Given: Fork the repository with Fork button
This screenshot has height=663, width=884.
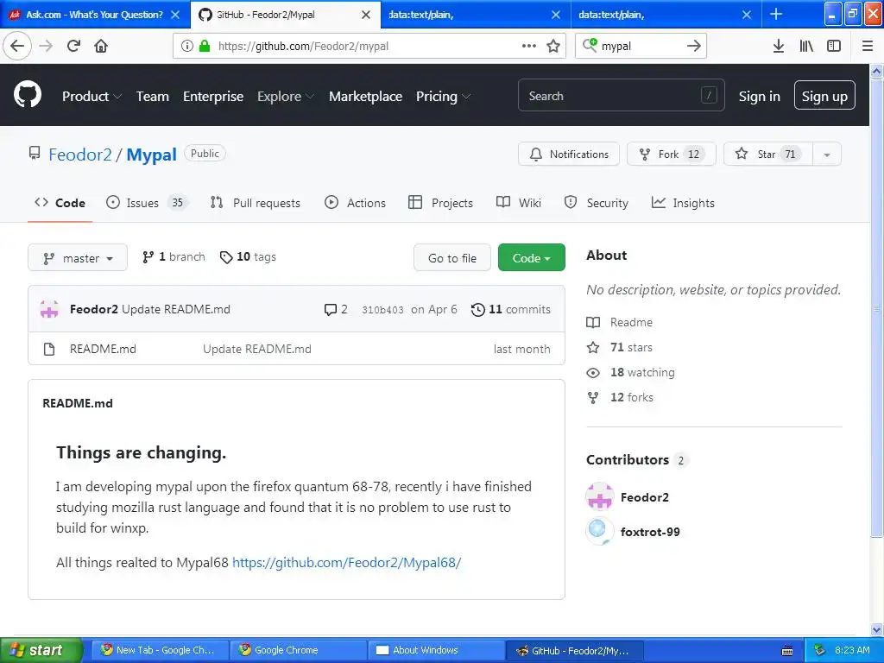Looking at the screenshot, I should pyautogui.click(x=671, y=155).
